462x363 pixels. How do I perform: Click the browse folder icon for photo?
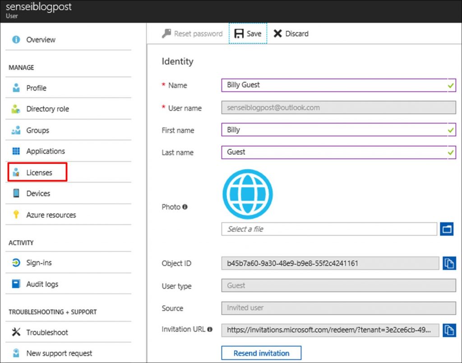[x=447, y=229]
